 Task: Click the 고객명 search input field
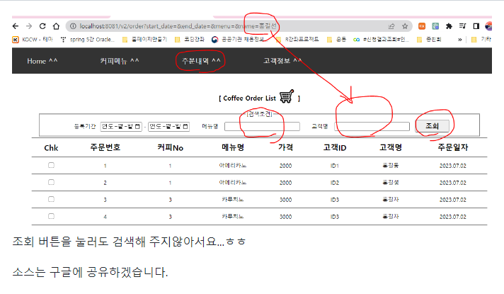point(372,126)
